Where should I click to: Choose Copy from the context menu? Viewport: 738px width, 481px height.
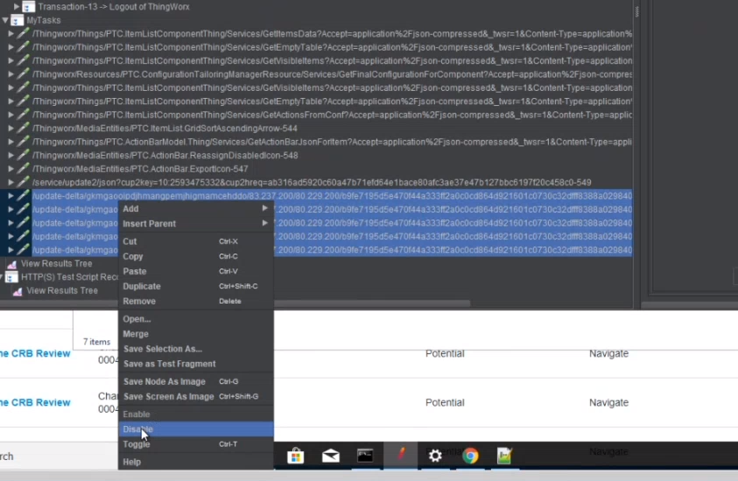(x=195, y=256)
